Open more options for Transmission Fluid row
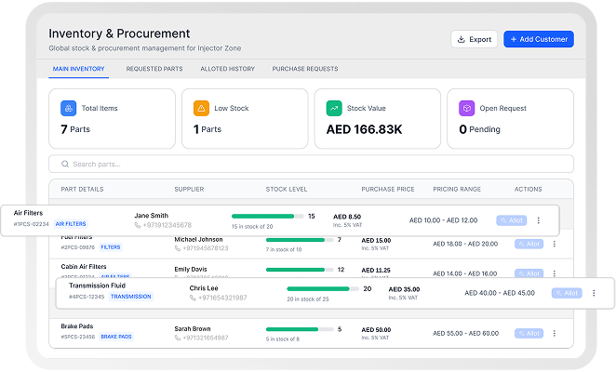The image size is (616, 372). coord(594,293)
